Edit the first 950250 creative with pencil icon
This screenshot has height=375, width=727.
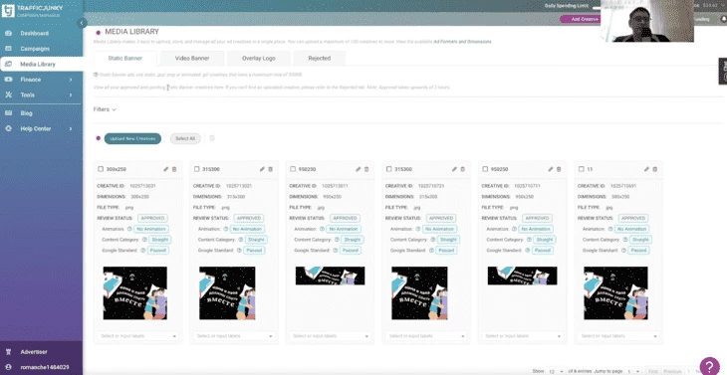(359, 169)
